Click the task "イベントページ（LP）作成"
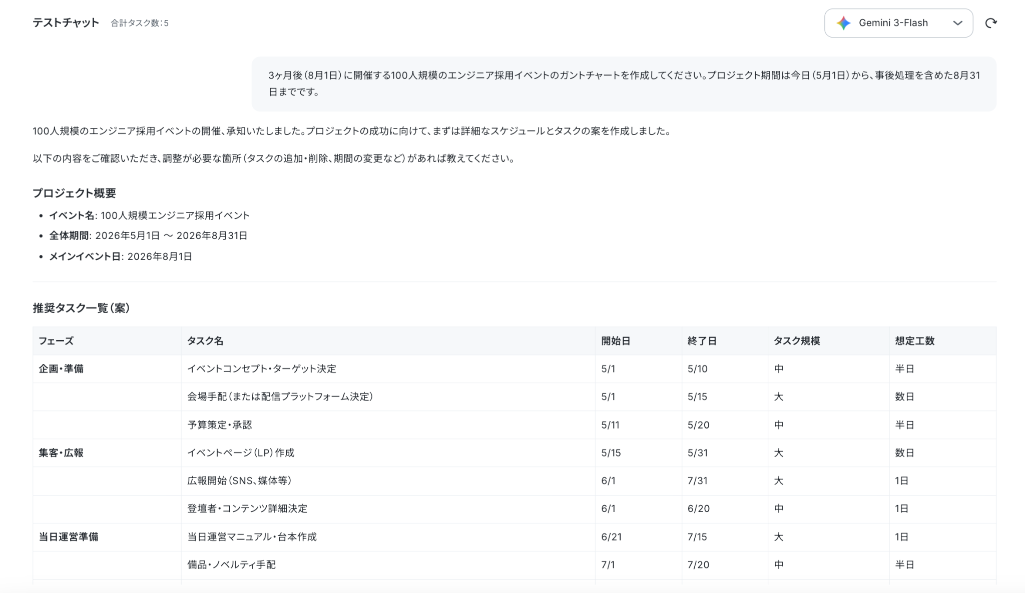Screen dimensions: 1025x593 [241, 453]
